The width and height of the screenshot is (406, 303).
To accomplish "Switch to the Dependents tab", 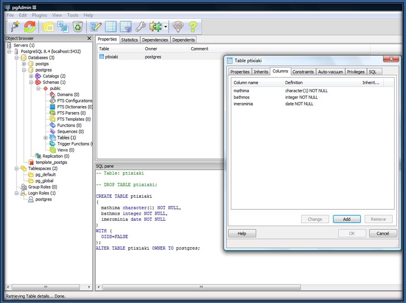I will [x=183, y=40].
